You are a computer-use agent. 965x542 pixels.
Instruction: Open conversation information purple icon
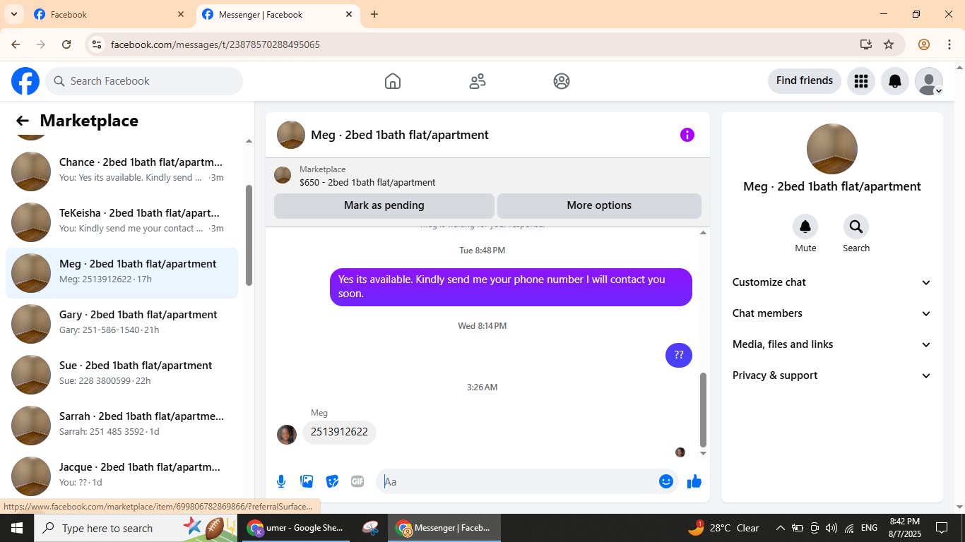pyautogui.click(x=687, y=135)
